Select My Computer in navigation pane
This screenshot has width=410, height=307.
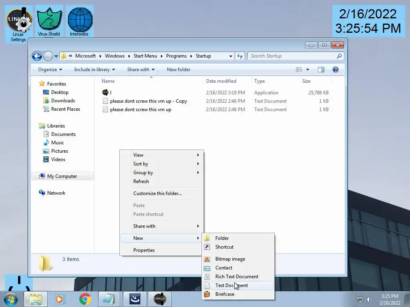tap(62, 176)
